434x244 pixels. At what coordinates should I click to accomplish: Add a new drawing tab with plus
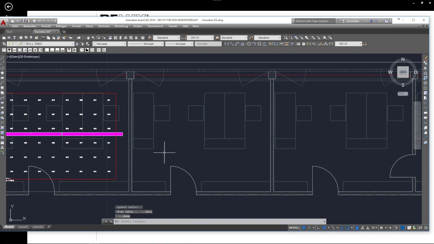(x=64, y=32)
